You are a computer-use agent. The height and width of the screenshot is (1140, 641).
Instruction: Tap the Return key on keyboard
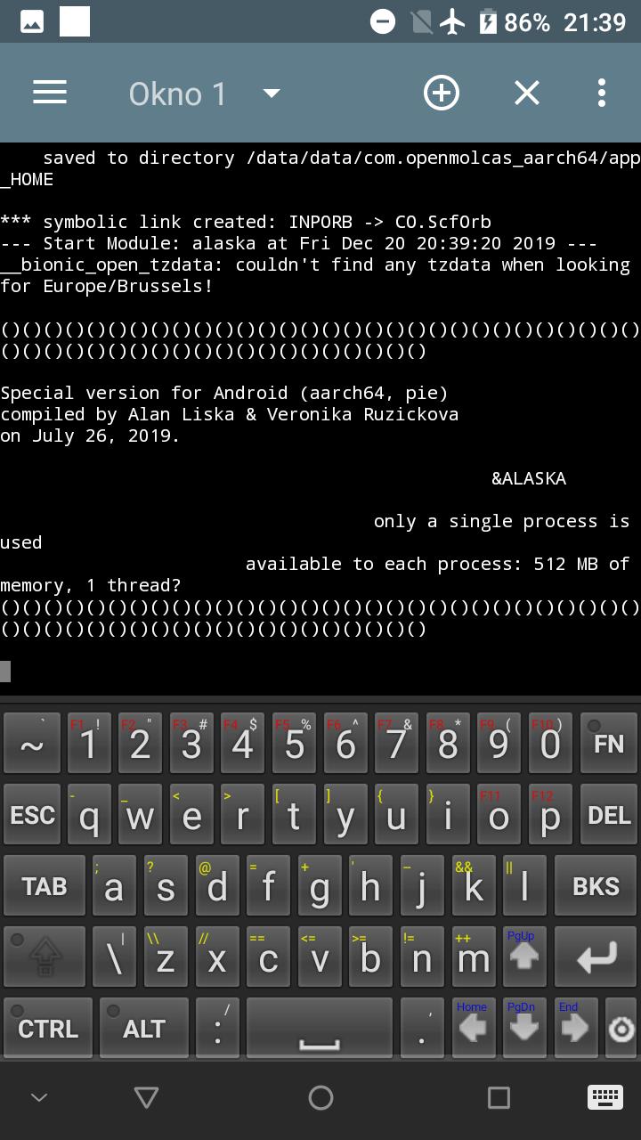point(596,957)
